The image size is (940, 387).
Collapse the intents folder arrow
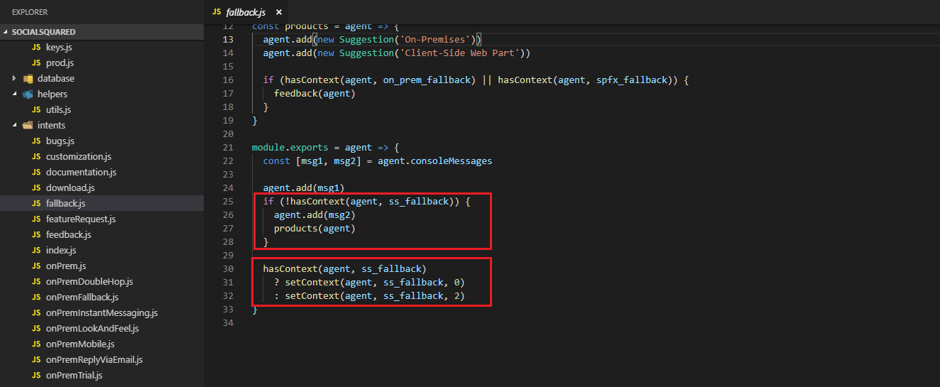tap(14, 126)
